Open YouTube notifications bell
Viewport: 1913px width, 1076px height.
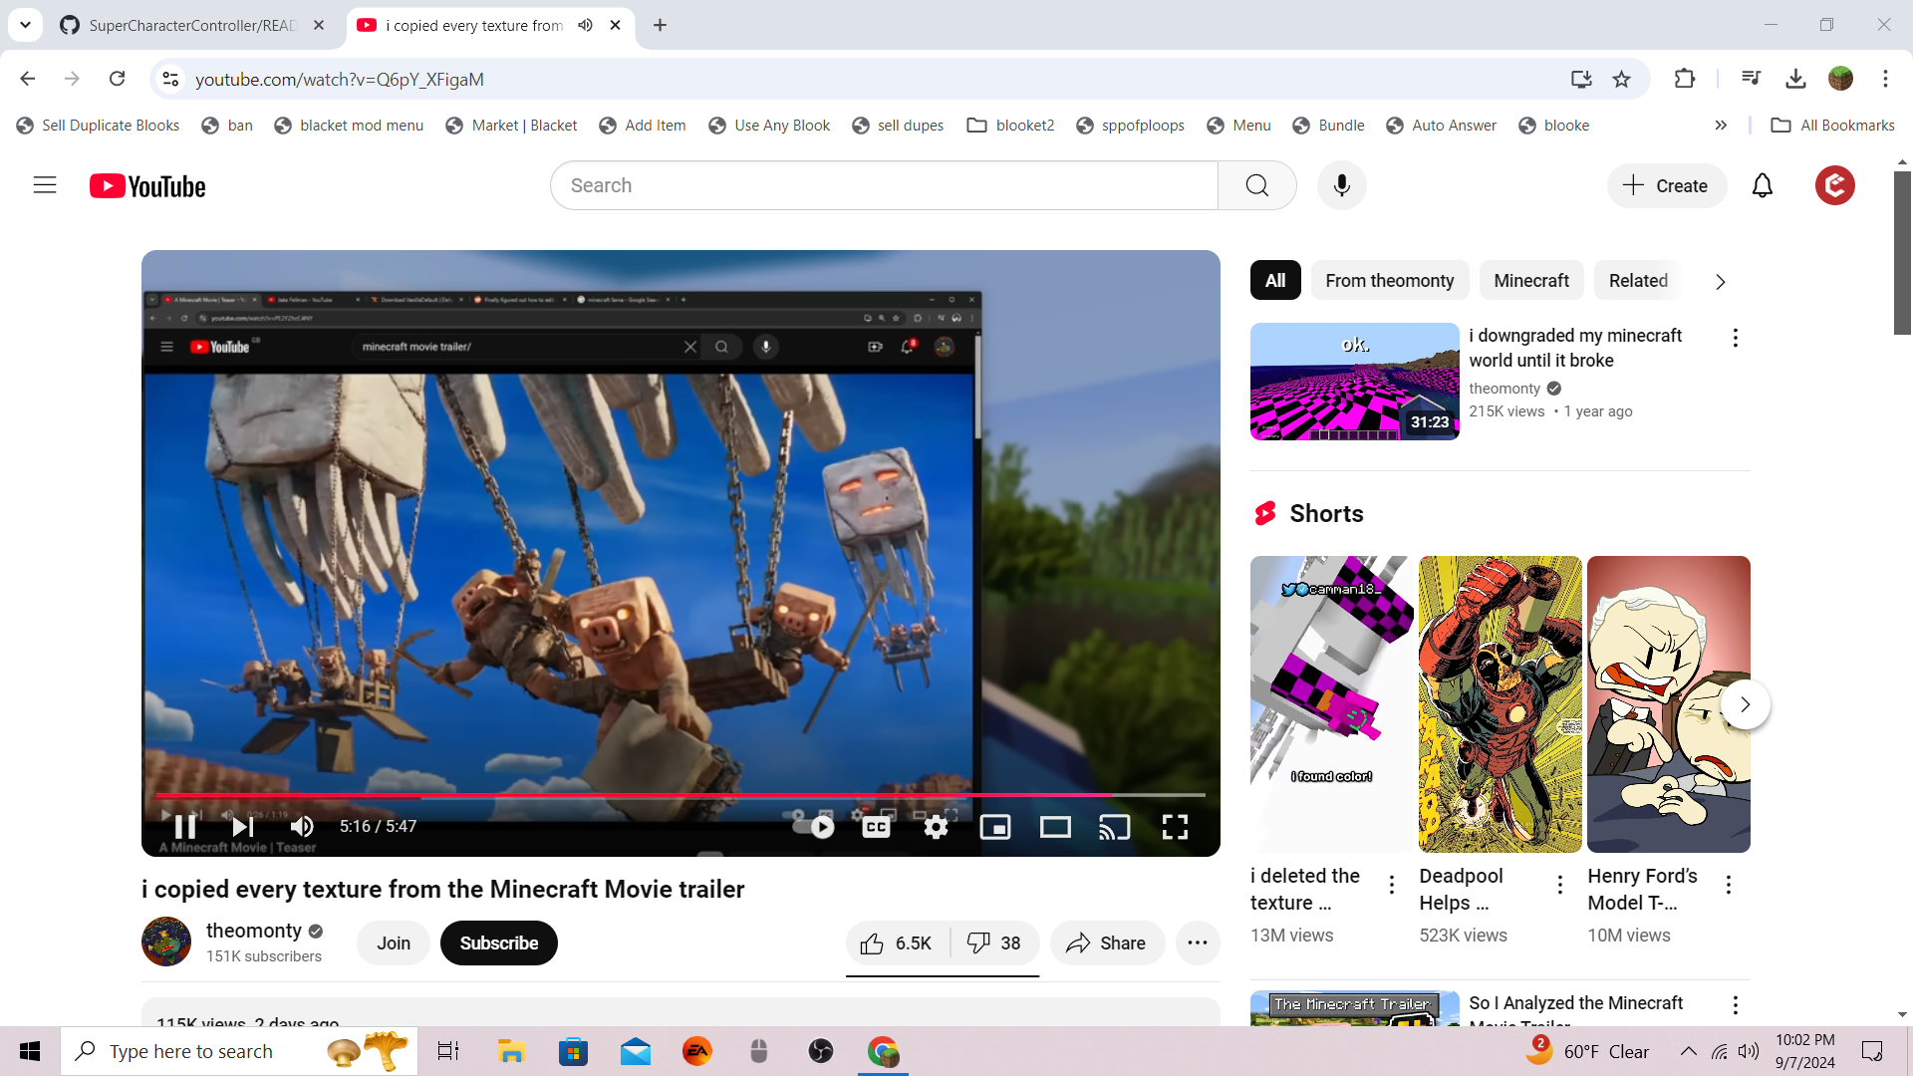tap(1762, 185)
